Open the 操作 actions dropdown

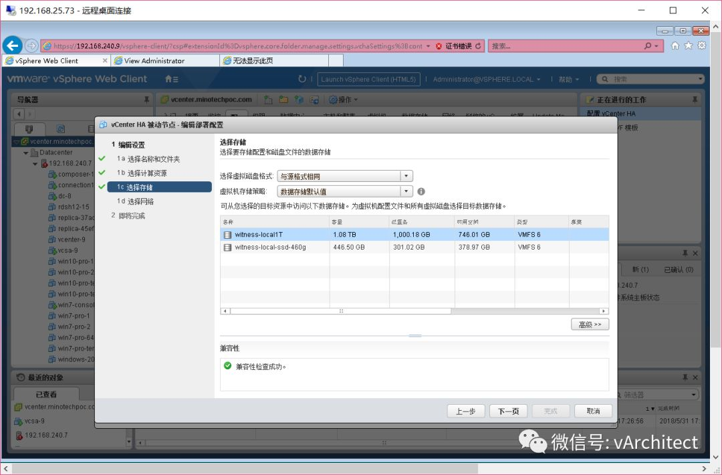344,100
